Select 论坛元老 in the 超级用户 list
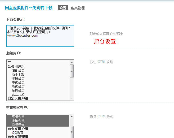This screenshot has height=138, width=174. 38,94
